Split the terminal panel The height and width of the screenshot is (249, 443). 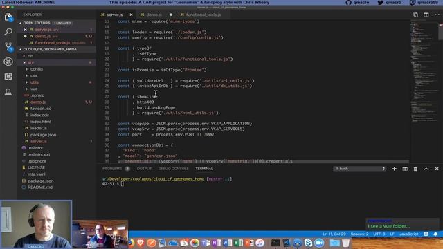(405, 169)
